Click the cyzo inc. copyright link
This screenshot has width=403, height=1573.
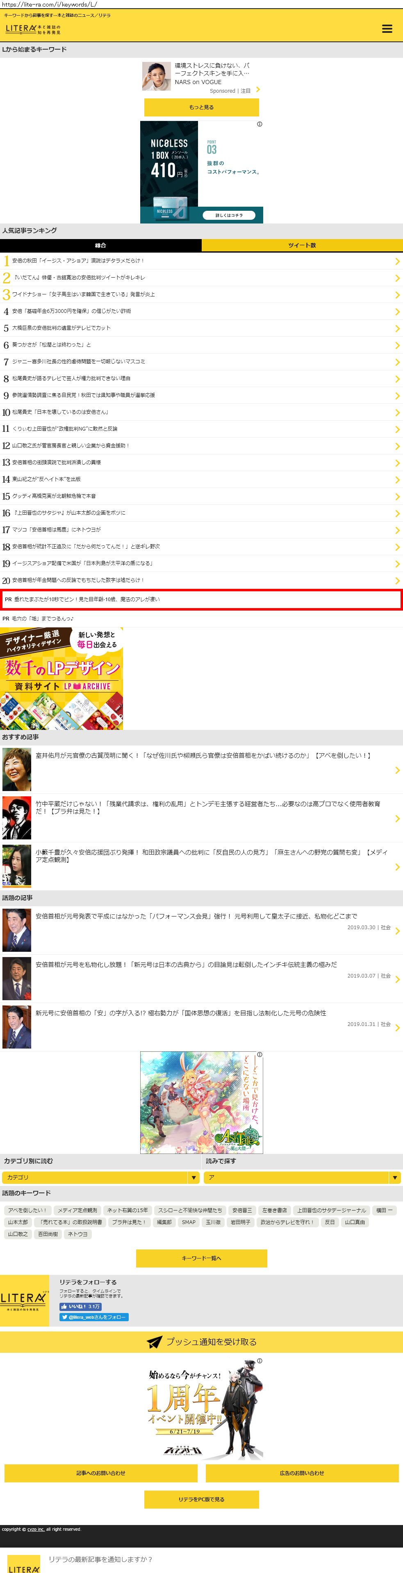pyautogui.click(x=35, y=1529)
